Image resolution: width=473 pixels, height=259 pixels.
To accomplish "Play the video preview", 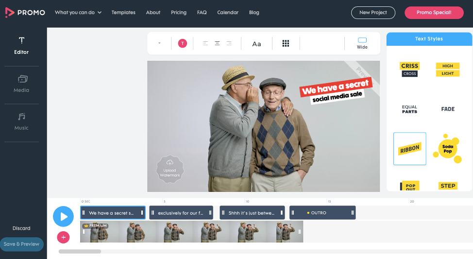I will (x=63, y=216).
